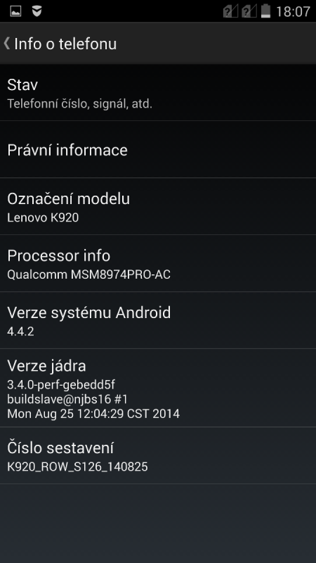Image resolution: width=316 pixels, height=563 pixels.
Task: Tap the Info o telefonu title
Action: [x=65, y=44]
